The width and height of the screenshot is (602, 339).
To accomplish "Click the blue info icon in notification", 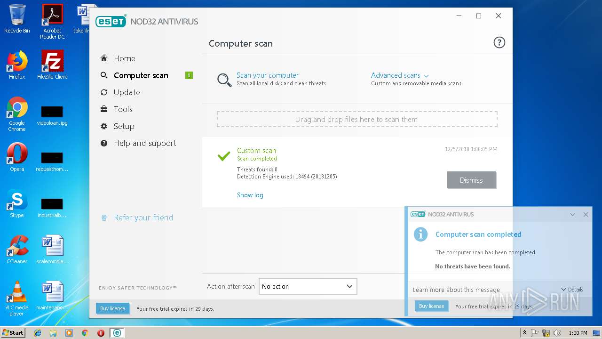I will click(x=420, y=234).
